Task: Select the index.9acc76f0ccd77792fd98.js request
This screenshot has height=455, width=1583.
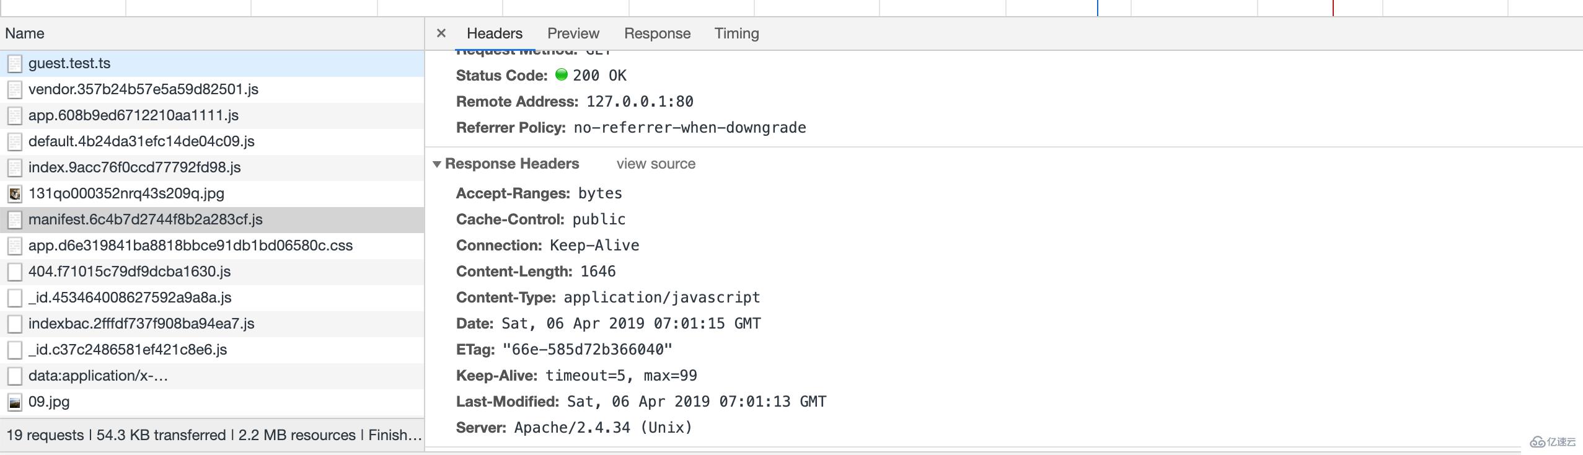Action: click(x=212, y=167)
